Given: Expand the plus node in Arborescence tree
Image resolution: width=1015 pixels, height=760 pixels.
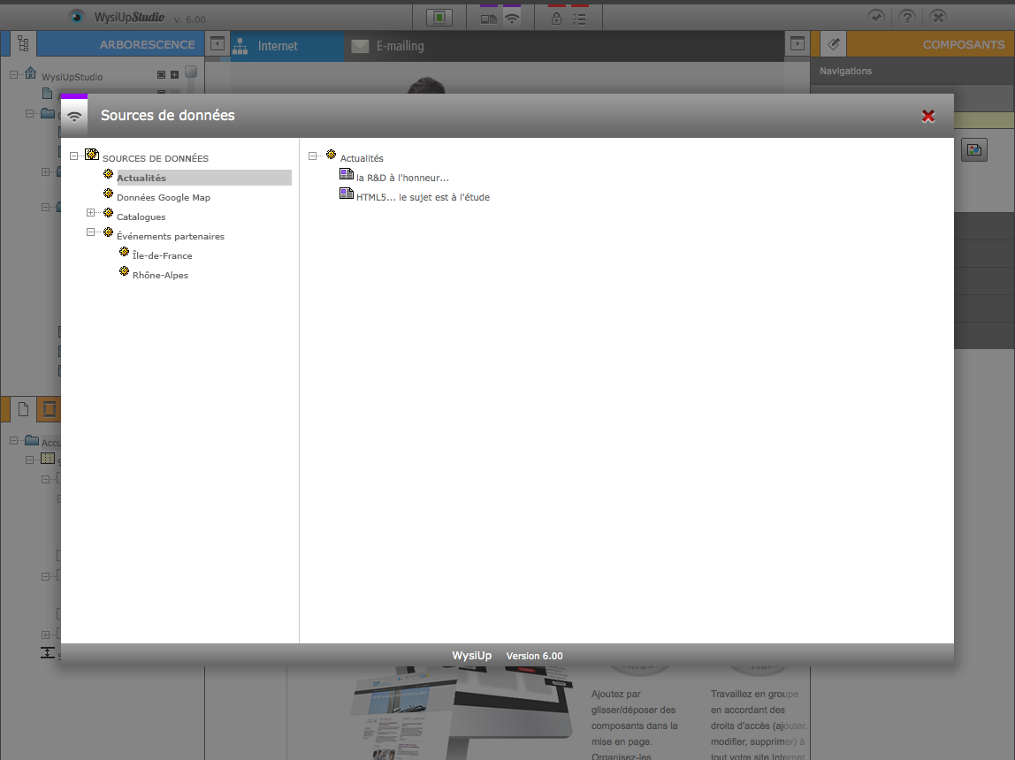Looking at the screenshot, I should pos(45,172).
